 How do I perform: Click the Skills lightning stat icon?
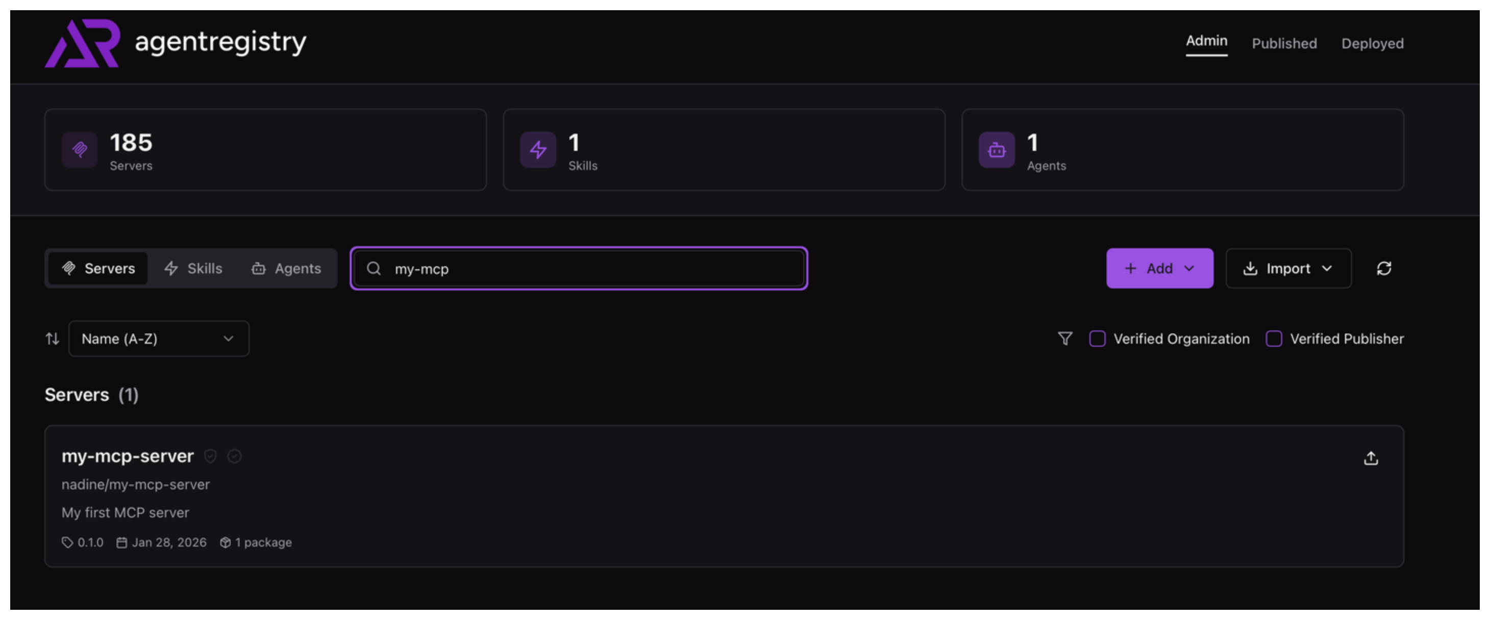click(537, 150)
